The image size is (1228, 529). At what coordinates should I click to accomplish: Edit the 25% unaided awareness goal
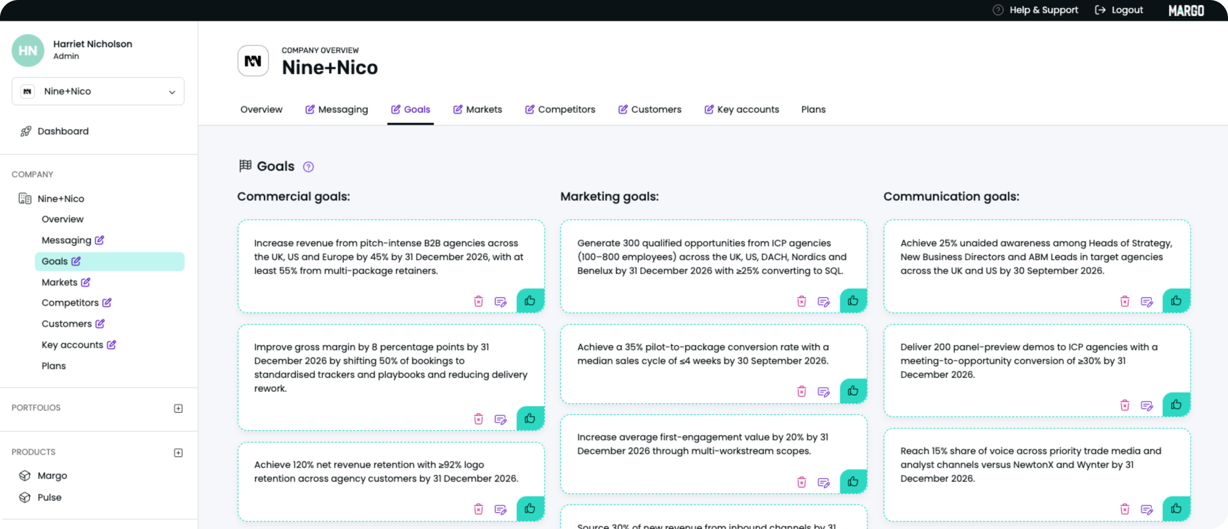coord(1147,302)
